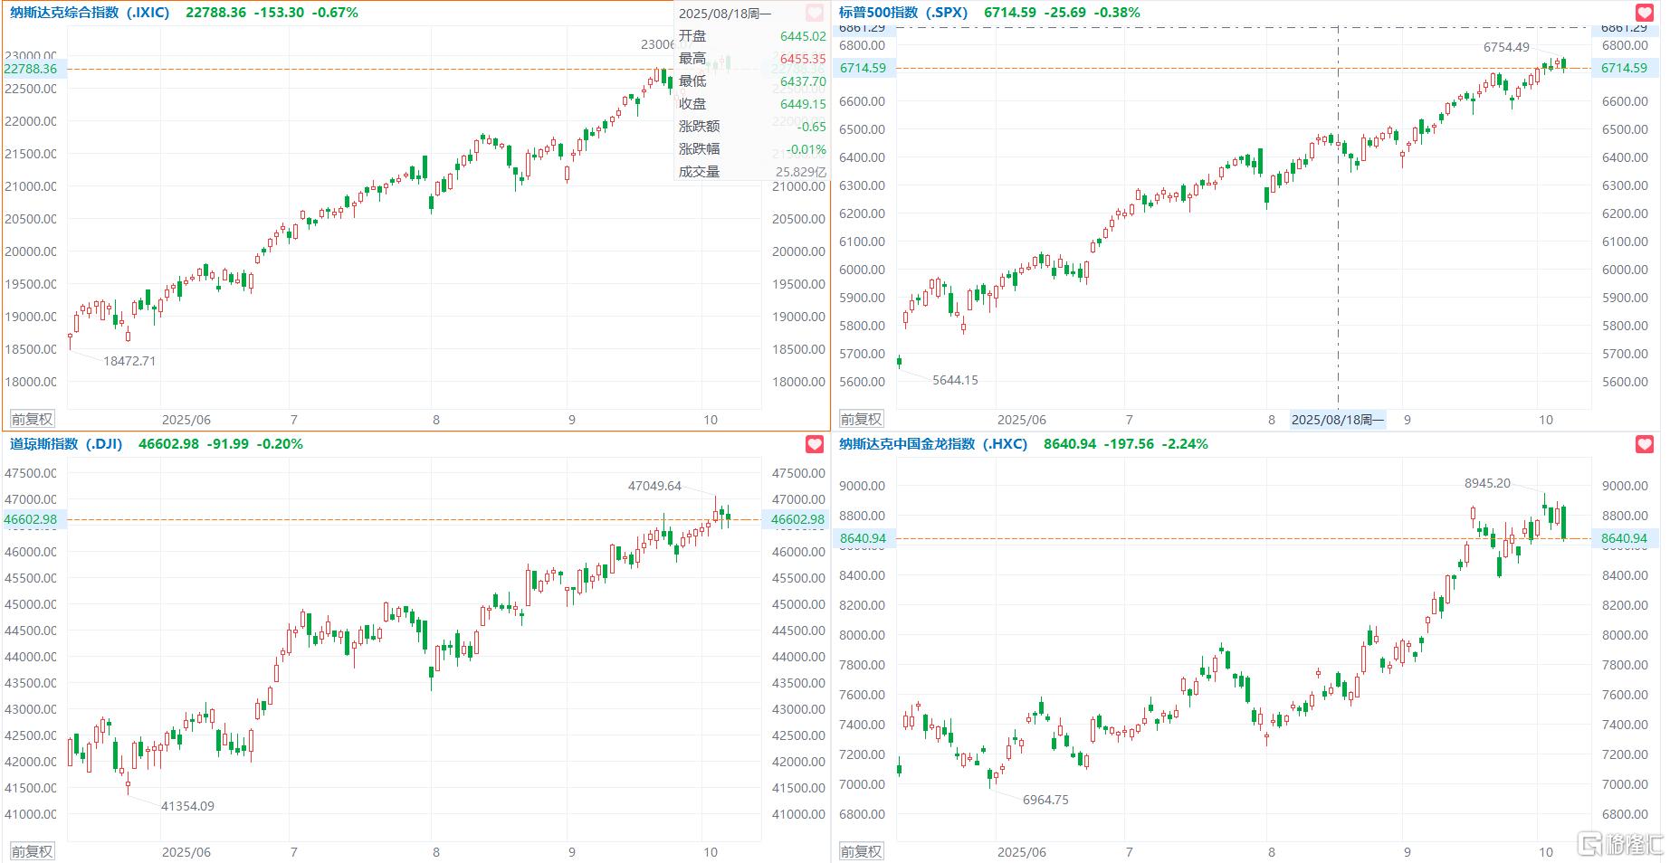
Task: Toggle favorite heart for Nasdaq Composite chart
Action: pos(815,13)
